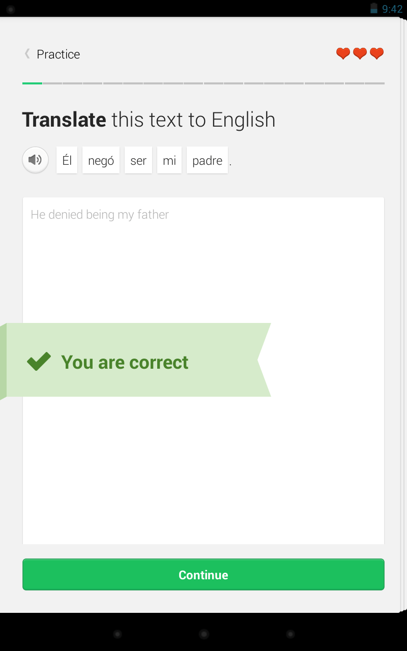Click the first red heart icon
407x651 pixels.
pos(342,53)
